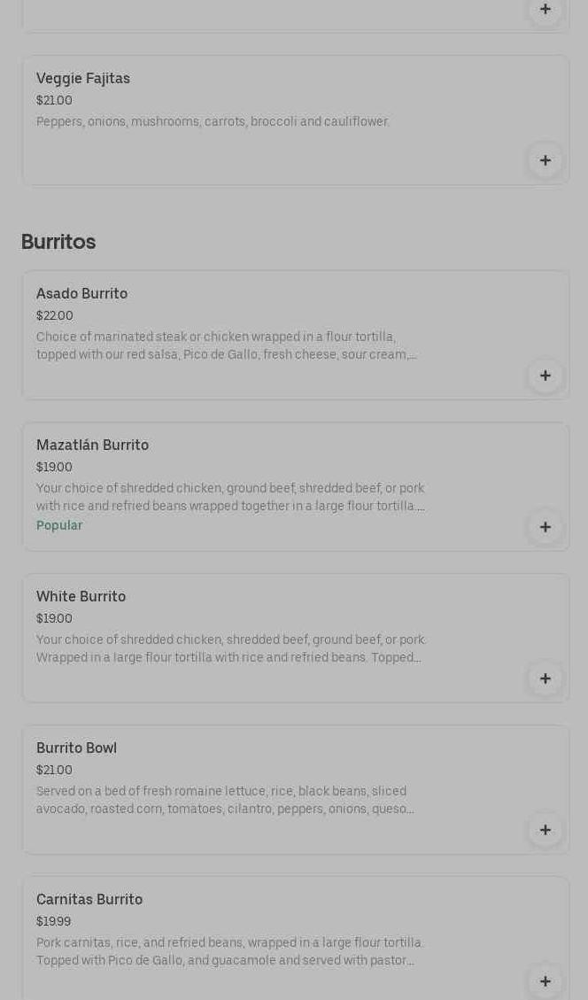Add White Burrito via the plus icon
This screenshot has width=588, height=1000.
(545, 678)
